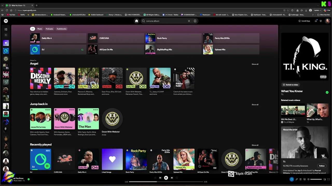
Task: Switch to video in Now Playing panel
Action: (x=290, y=85)
